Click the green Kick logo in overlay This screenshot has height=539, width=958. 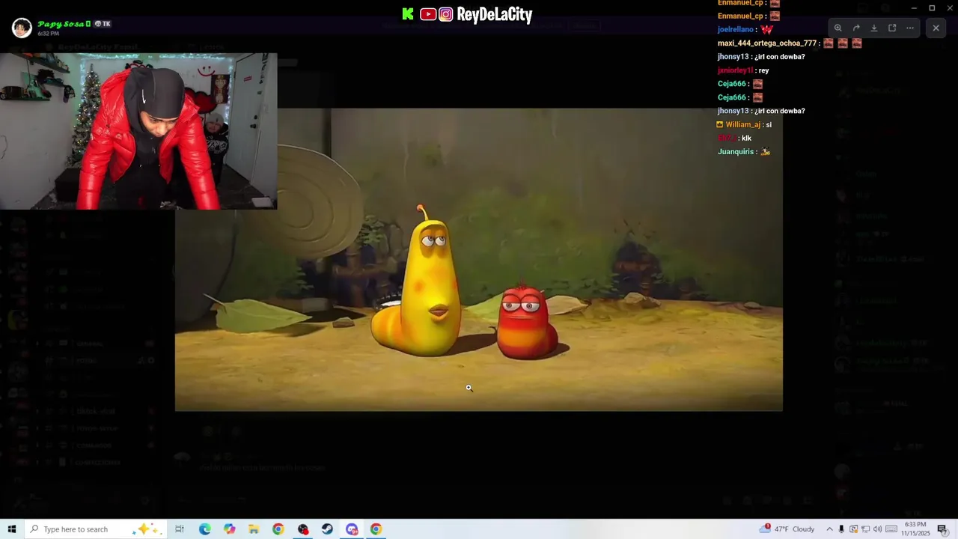click(x=408, y=14)
